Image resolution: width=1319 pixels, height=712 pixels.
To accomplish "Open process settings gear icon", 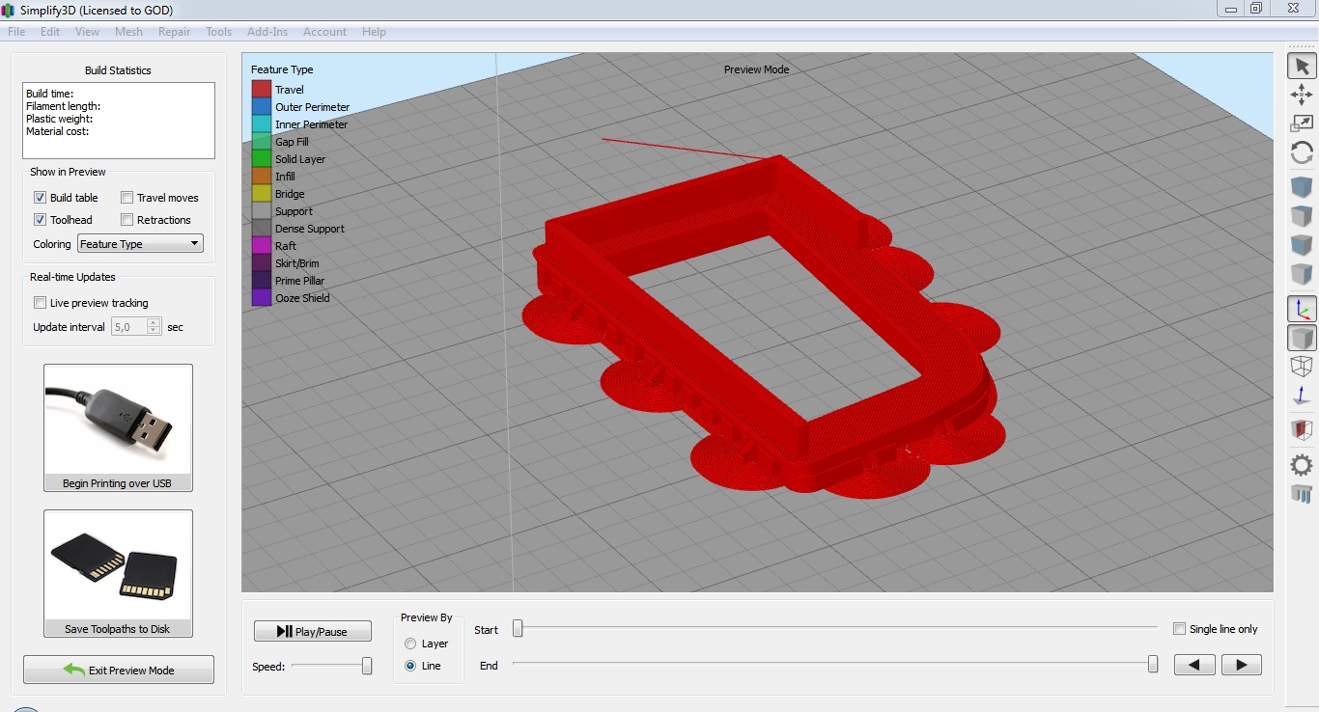I will pyautogui.click(x=1302, y=465).
